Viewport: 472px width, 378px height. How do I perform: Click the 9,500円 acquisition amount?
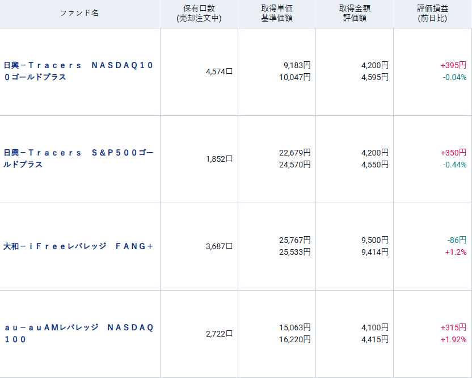click(x=375, y=240)
